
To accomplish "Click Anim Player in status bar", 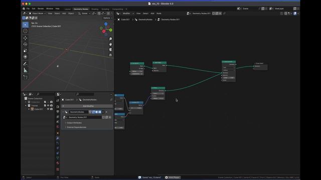I will [173, 177].
